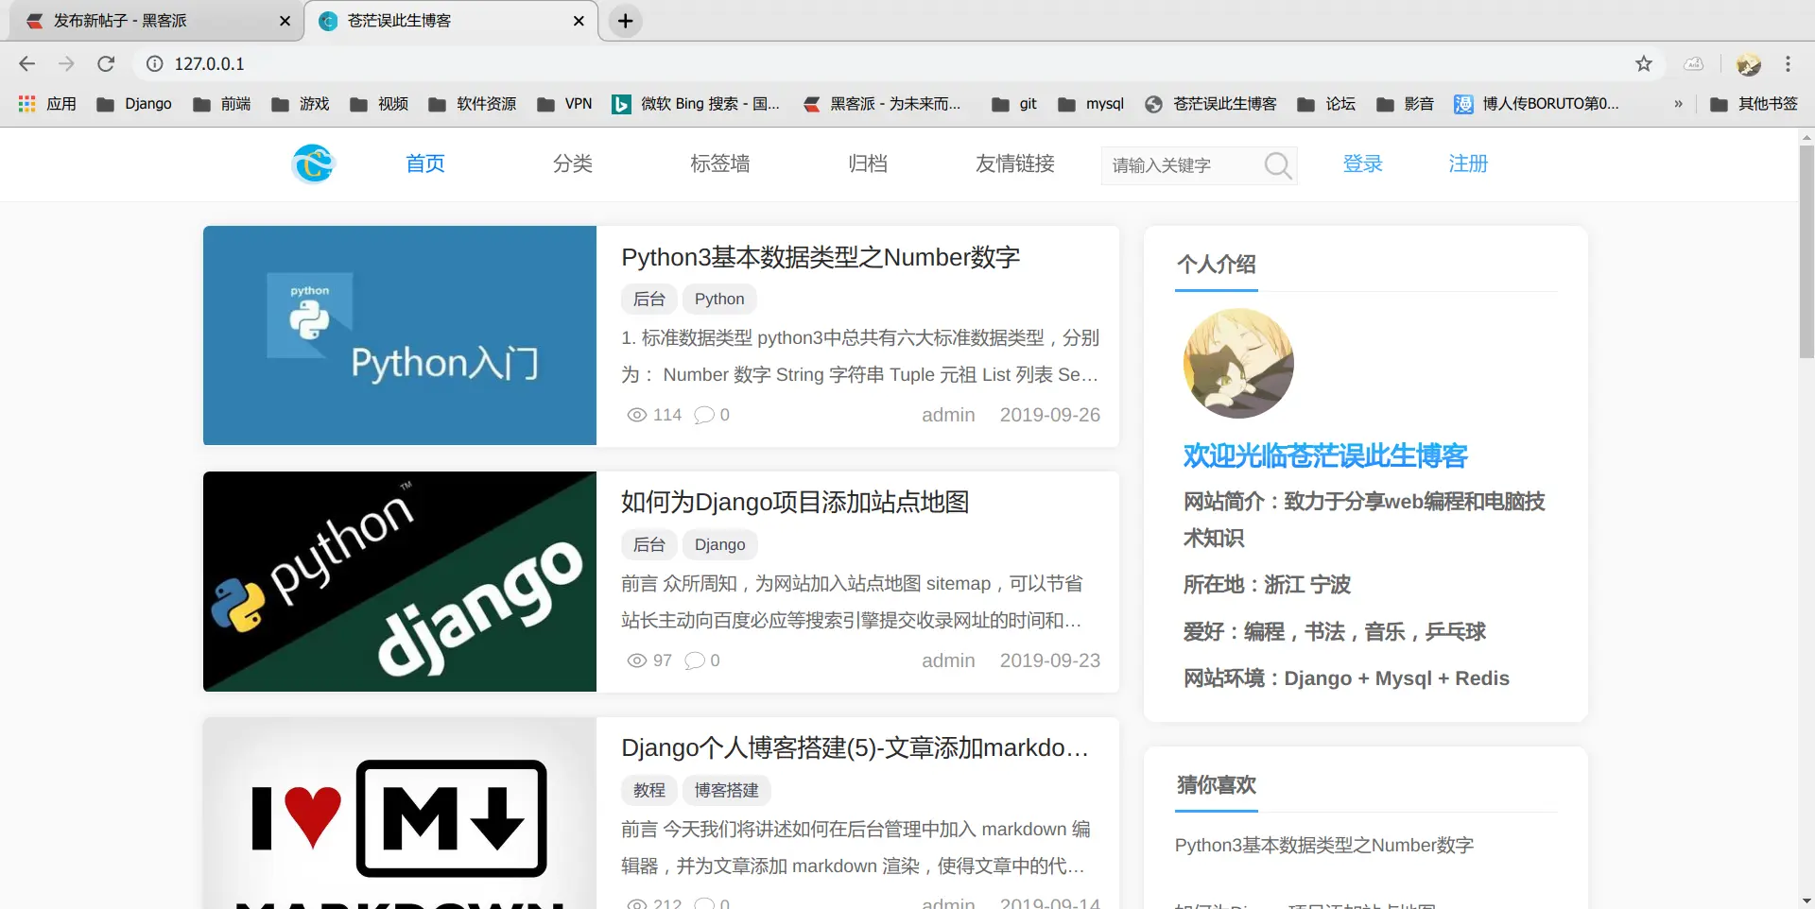This screenshot has width=1815, height=909.
Task: Click the comment icon on sitemap article
Action: pyautogui.click(x=695, y=660)
